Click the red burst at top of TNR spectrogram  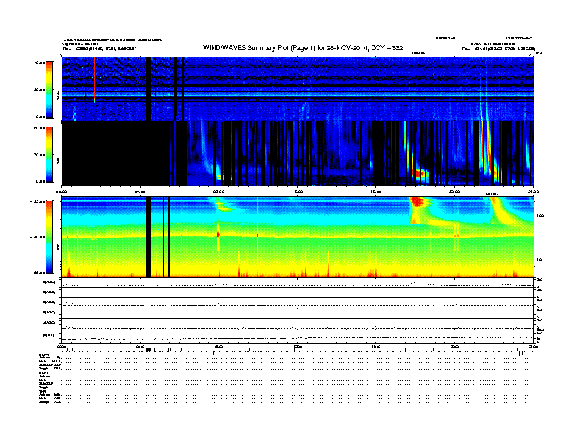click(417, 201)
